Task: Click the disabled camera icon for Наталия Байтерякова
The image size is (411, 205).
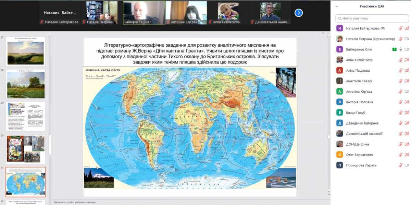Action: click(407, 28)
